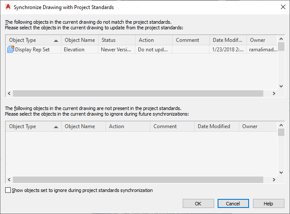Enable Show objects set to ignore checkbox
The image size is (290, 214).
(x=8, y=190)
